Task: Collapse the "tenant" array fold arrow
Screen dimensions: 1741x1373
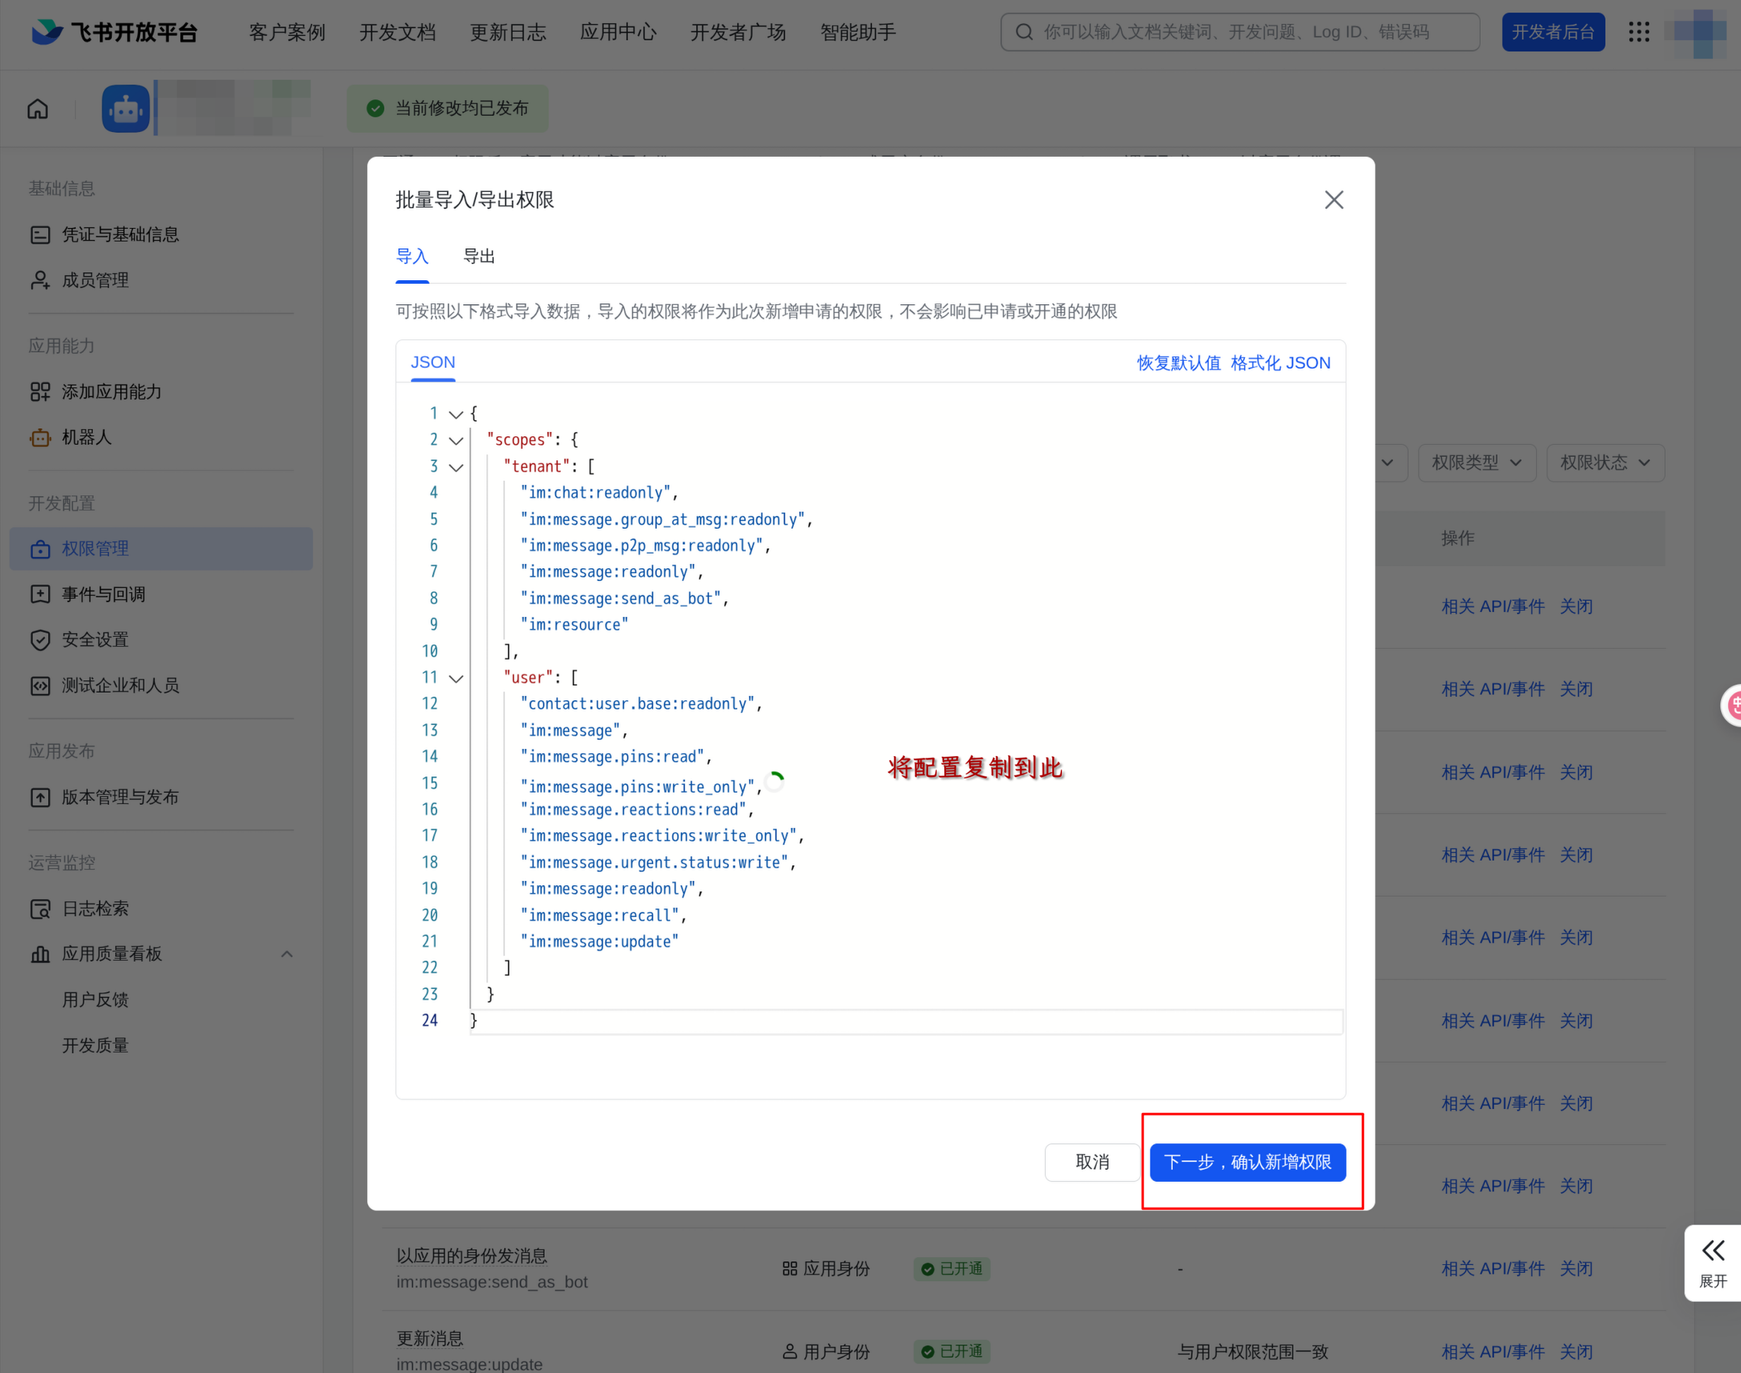Action: 457,467
